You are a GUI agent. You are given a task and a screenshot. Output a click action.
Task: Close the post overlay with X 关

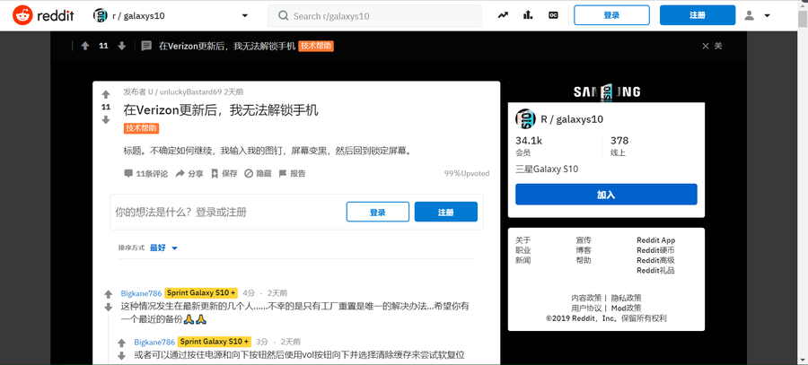pos(712,46)
